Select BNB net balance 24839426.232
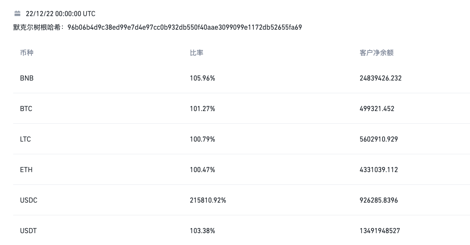Image resolution: width=470 pixels, height=245 pixels. [x=380, y=78]
